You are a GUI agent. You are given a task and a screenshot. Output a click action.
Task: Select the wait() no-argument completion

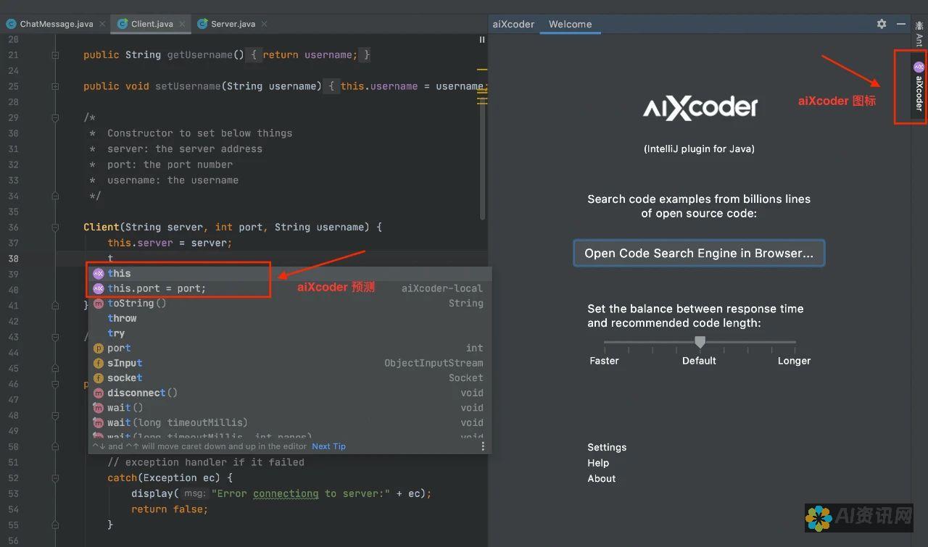pyautogui.click(x=290, y=407)
